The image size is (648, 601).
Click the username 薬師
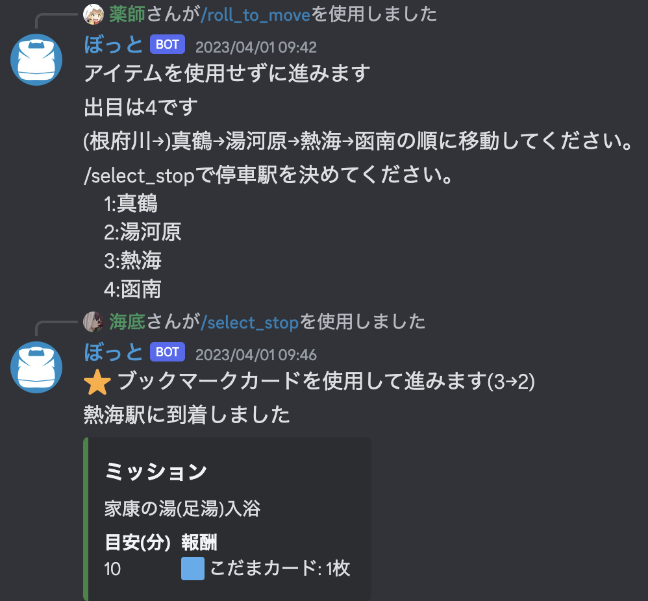pos(127,14)
